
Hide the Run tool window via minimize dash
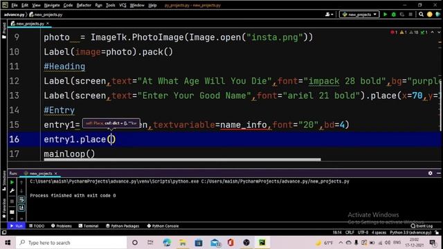point(438,173)
